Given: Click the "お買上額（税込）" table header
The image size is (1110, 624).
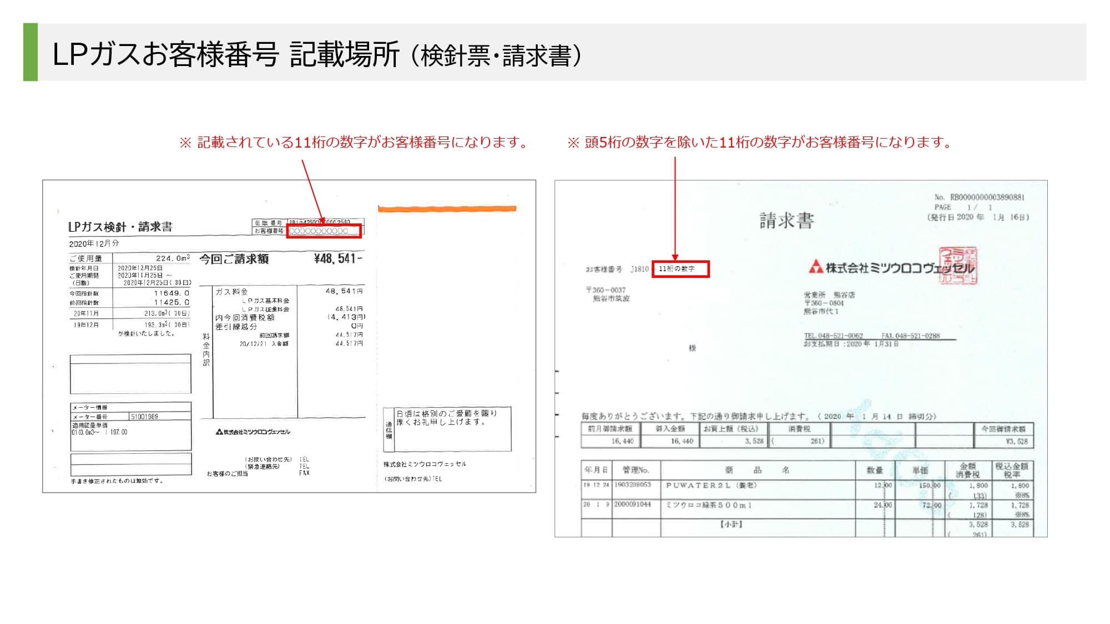Looking at the screenshot, I should click(x=730, y=429).
